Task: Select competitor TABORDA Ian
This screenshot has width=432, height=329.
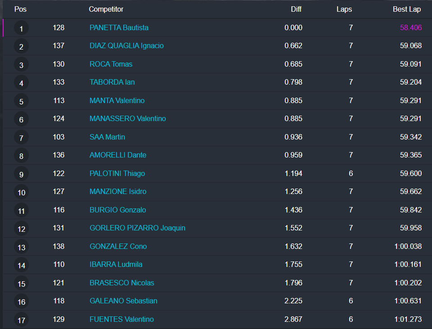Action: click(x=112, y=82)
